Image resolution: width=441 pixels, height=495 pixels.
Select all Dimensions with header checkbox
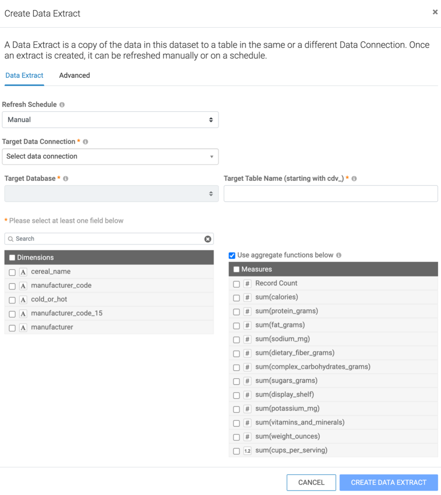(x=12, y=258)
